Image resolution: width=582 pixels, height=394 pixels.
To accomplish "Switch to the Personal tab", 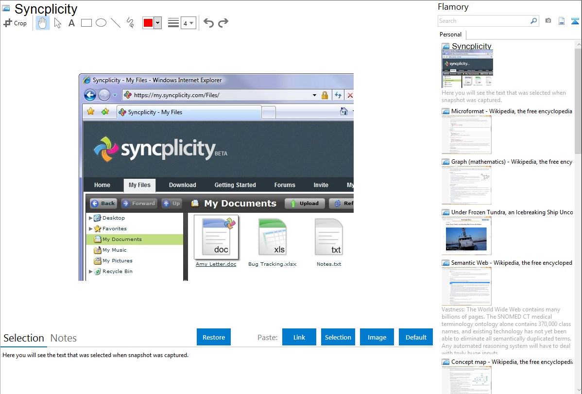I will tap(450, 34).
